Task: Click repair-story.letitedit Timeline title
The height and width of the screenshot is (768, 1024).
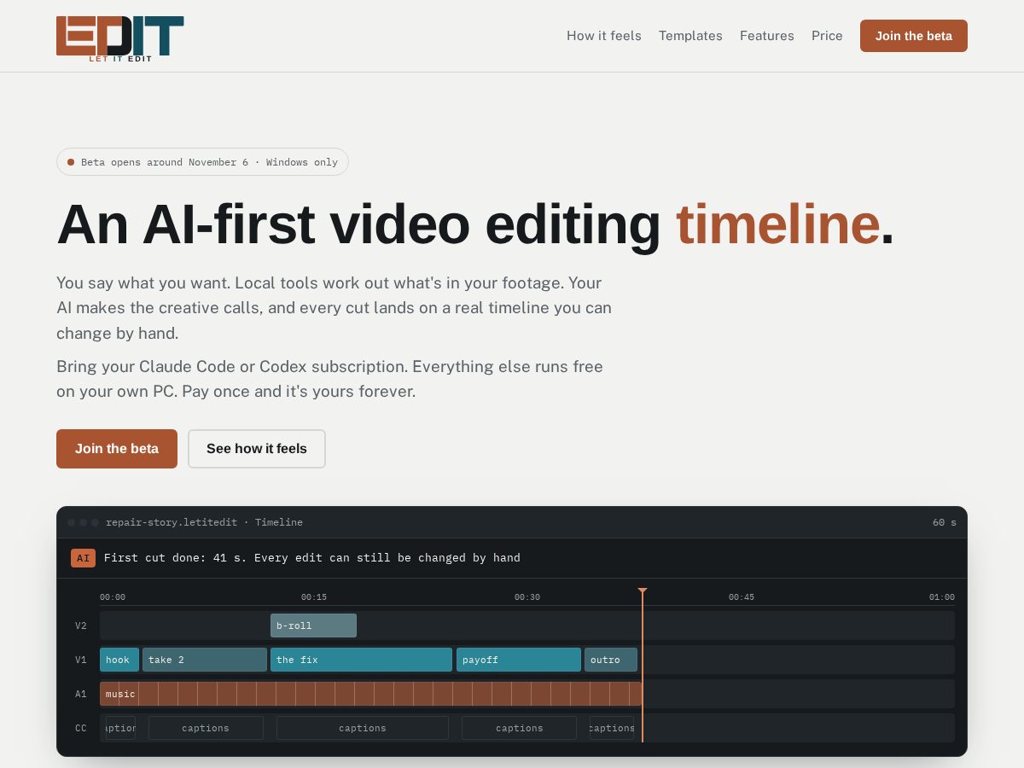Action: click(x=204, y=522)
